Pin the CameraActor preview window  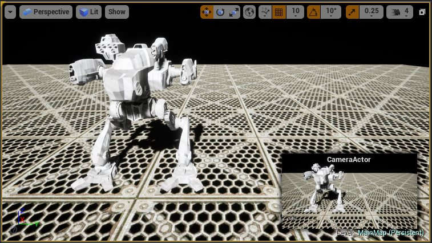(292, 218)
